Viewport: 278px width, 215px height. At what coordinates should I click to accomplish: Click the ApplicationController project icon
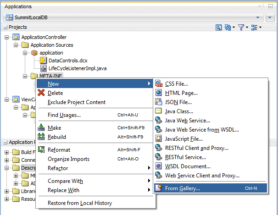16,37
